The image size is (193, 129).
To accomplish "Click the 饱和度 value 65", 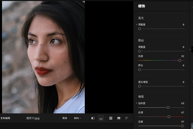I will (183, 103).
